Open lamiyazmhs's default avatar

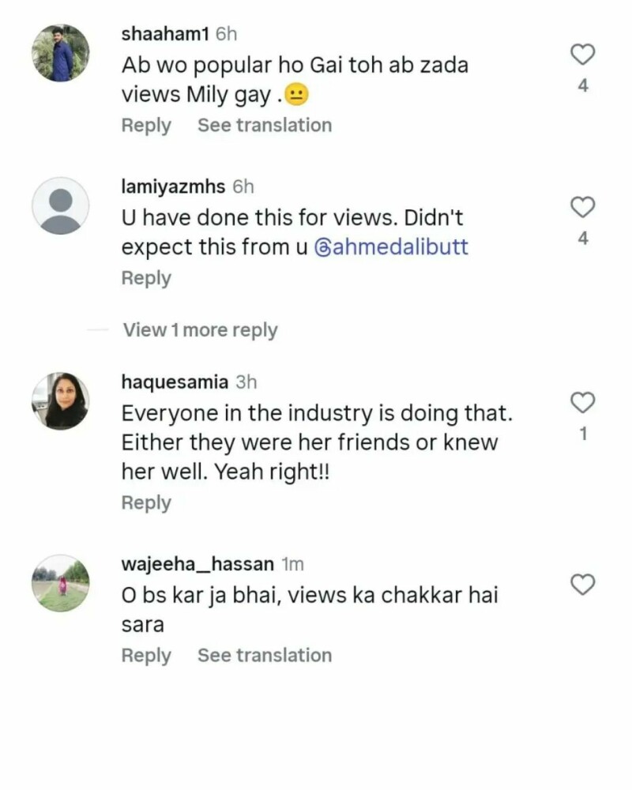point(60,205)
